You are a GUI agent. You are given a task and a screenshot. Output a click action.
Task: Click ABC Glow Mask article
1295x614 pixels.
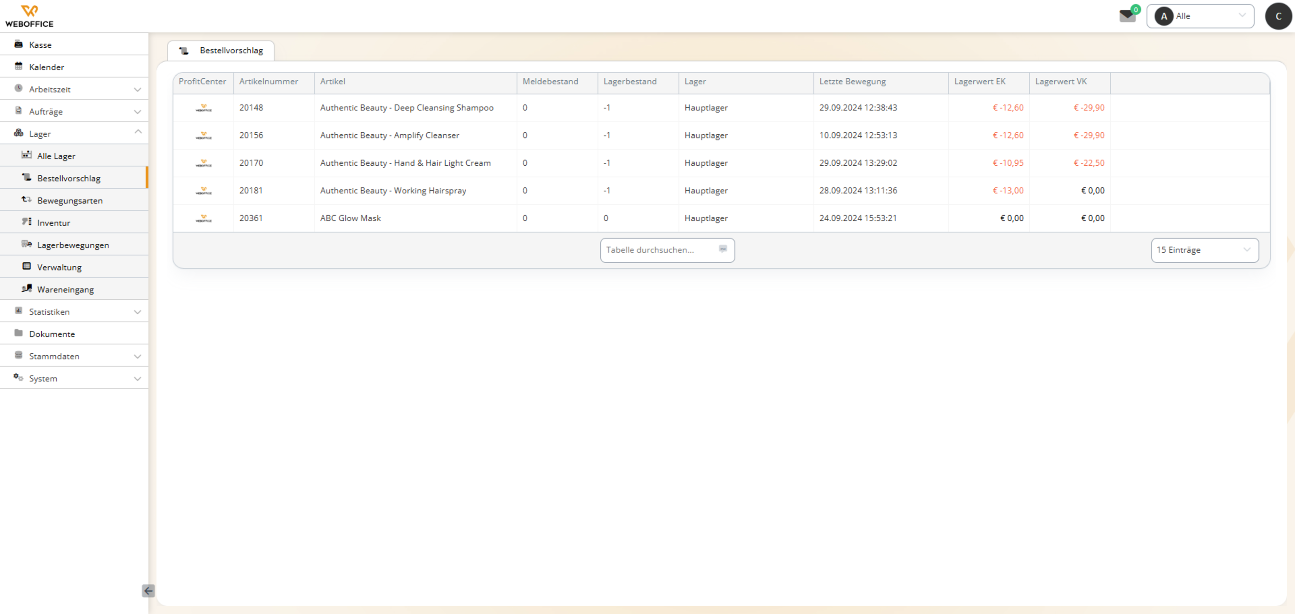(350, 218)
